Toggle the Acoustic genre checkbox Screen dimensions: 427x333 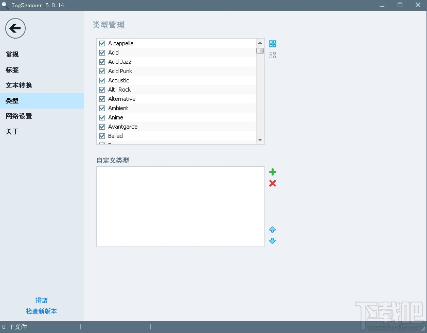pyautogui.click(x=102, y=80)
